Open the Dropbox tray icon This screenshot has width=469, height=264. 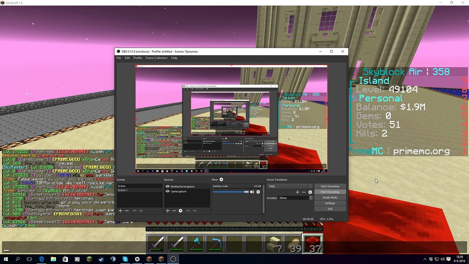point(431,259)
